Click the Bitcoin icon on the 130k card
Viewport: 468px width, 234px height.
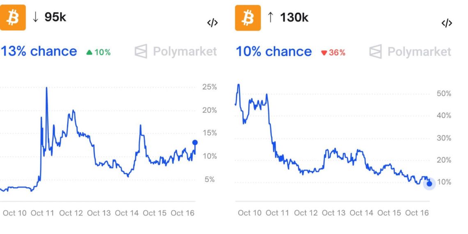(x=248, y=18)
